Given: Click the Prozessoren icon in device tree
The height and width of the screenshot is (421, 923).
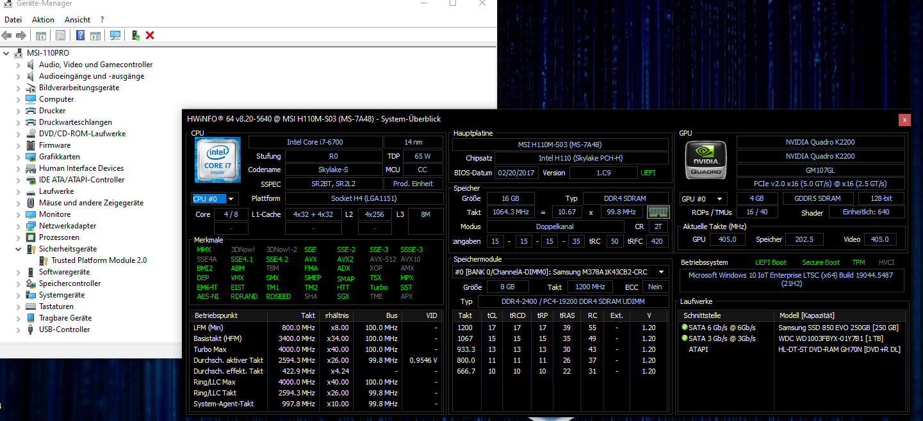Looking at the screenshot, I should (x=31, y=237).
